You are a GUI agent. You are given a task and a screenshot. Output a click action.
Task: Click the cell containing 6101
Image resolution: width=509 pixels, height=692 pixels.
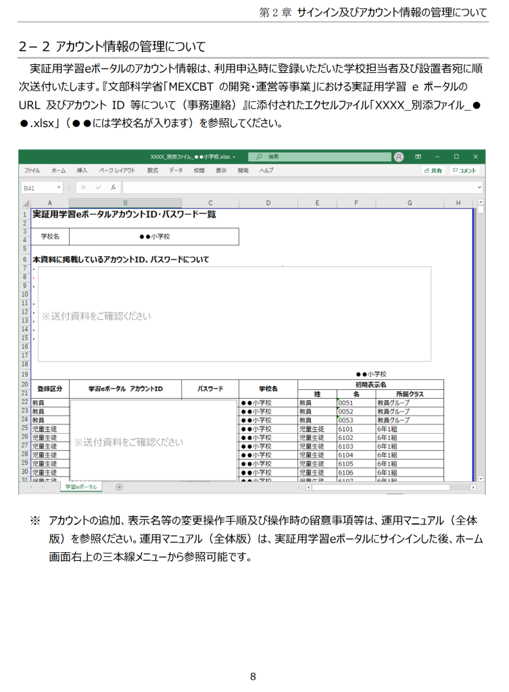click(356, 429)
